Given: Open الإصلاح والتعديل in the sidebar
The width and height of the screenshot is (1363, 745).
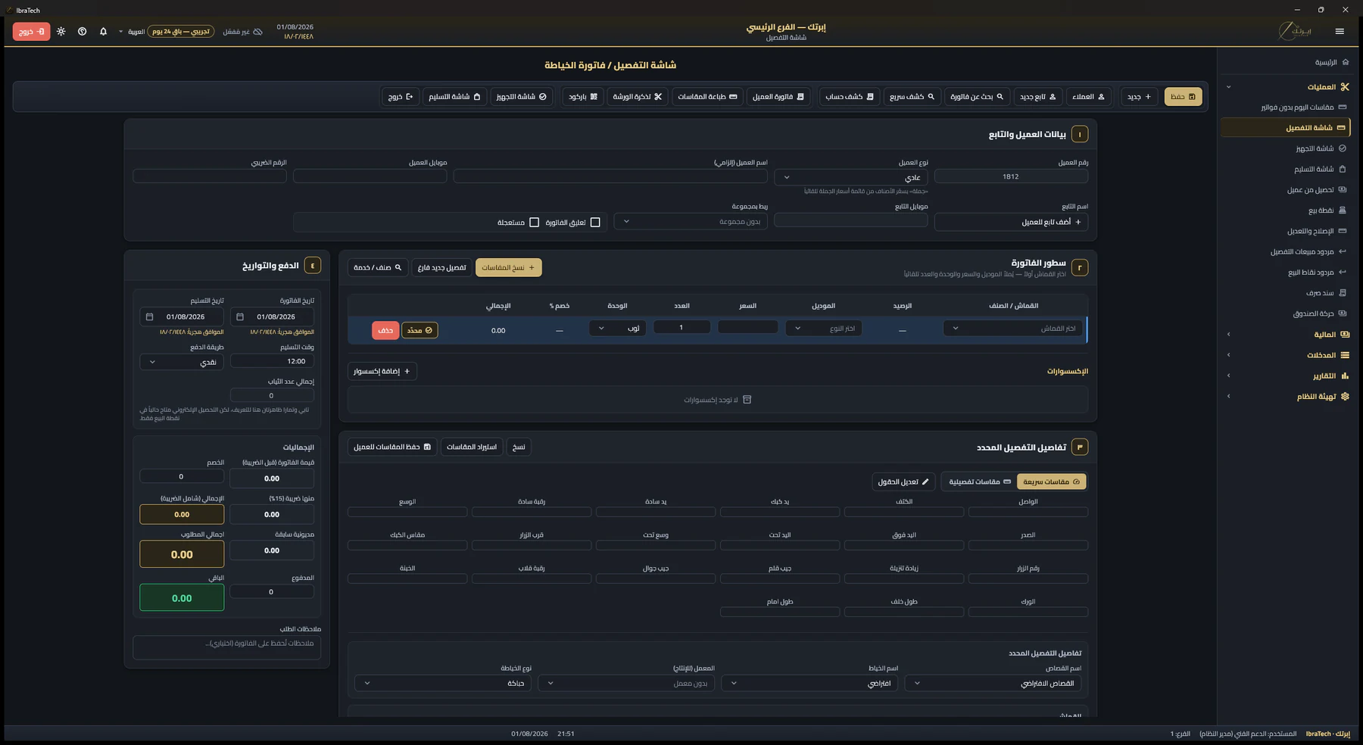Looking at the screenshot, I should pyautogui.click(x=1286, y=231).
